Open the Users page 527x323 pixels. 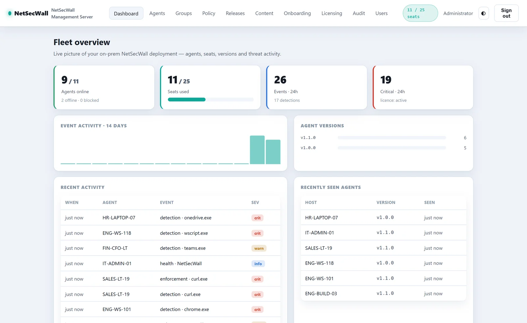coord(381,13)
